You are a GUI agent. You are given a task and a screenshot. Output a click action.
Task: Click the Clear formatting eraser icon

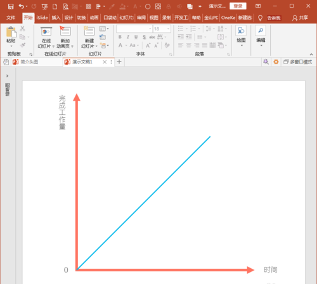(x=167, y=45)
